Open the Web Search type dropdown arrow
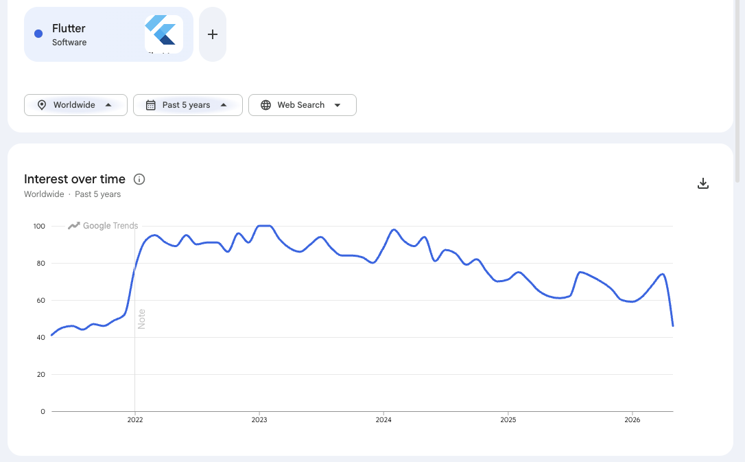This screenshot has height=462, width=745. [x=338, y=105]
